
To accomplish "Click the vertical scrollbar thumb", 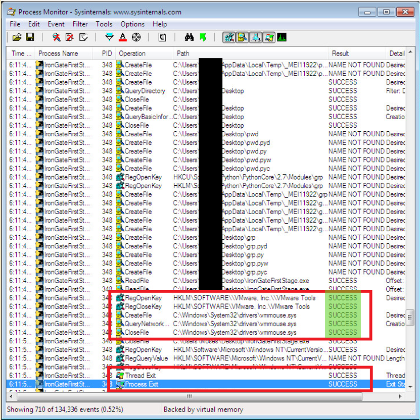I will [x=410, y=318].
